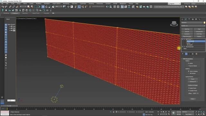Click the Select Object tool icon
Screen dimensions: 206x116
click(29, 7)
